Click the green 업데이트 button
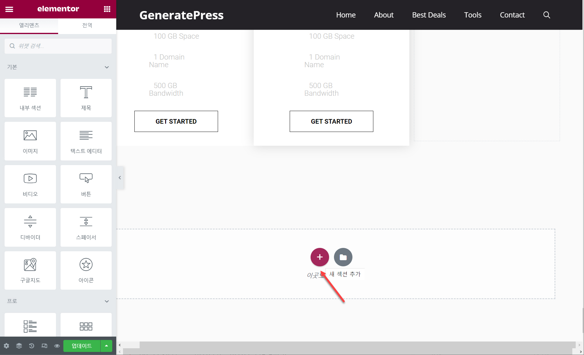This screenshot has width=584, height=355. 82,346
